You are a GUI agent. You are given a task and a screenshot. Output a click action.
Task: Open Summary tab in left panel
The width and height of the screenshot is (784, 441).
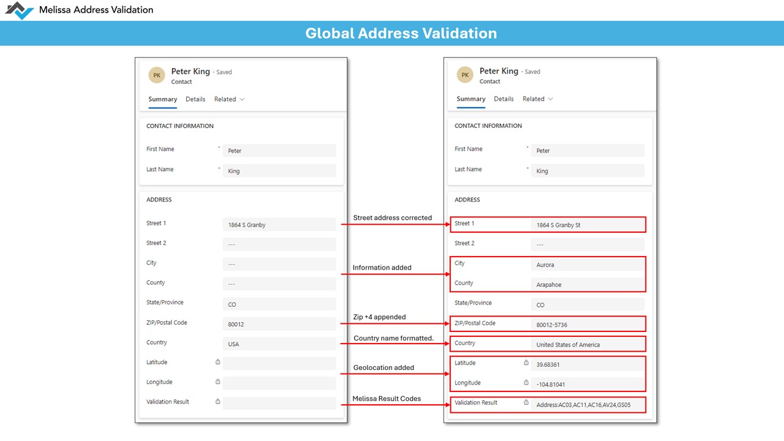click(x=163, y=99)
